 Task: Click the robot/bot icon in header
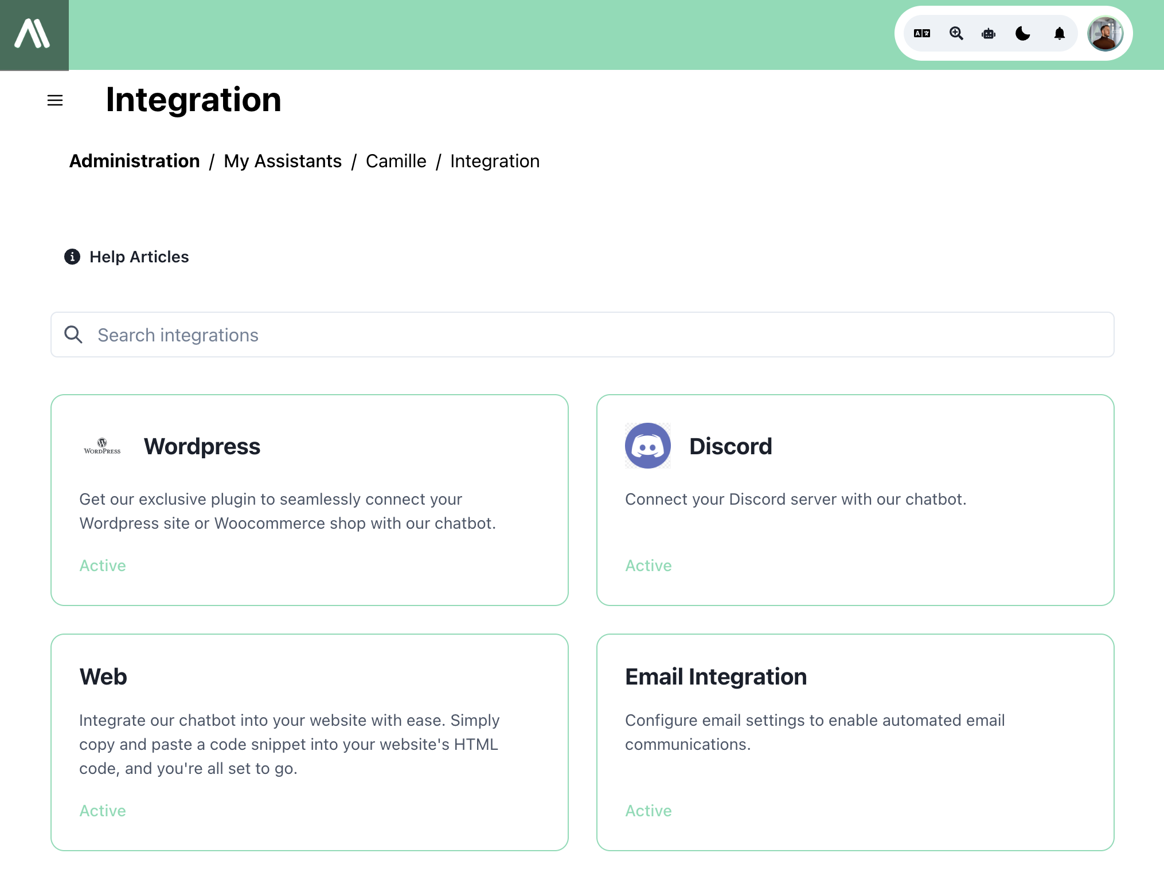(x=989, y=34)
